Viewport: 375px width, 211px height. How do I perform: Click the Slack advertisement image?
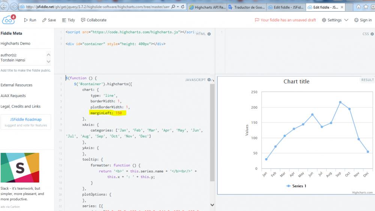point(20,168)
